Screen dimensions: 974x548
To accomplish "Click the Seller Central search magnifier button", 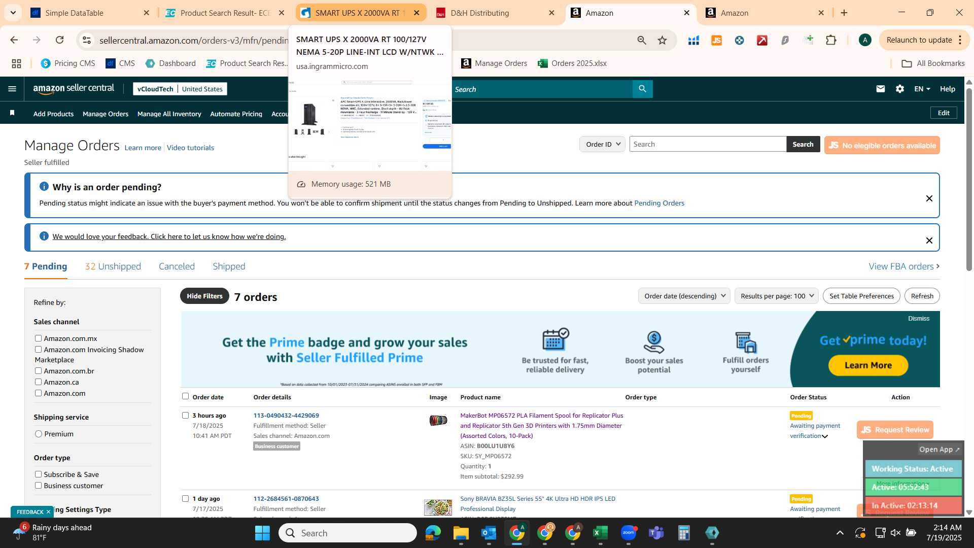I will pos(642,89).
